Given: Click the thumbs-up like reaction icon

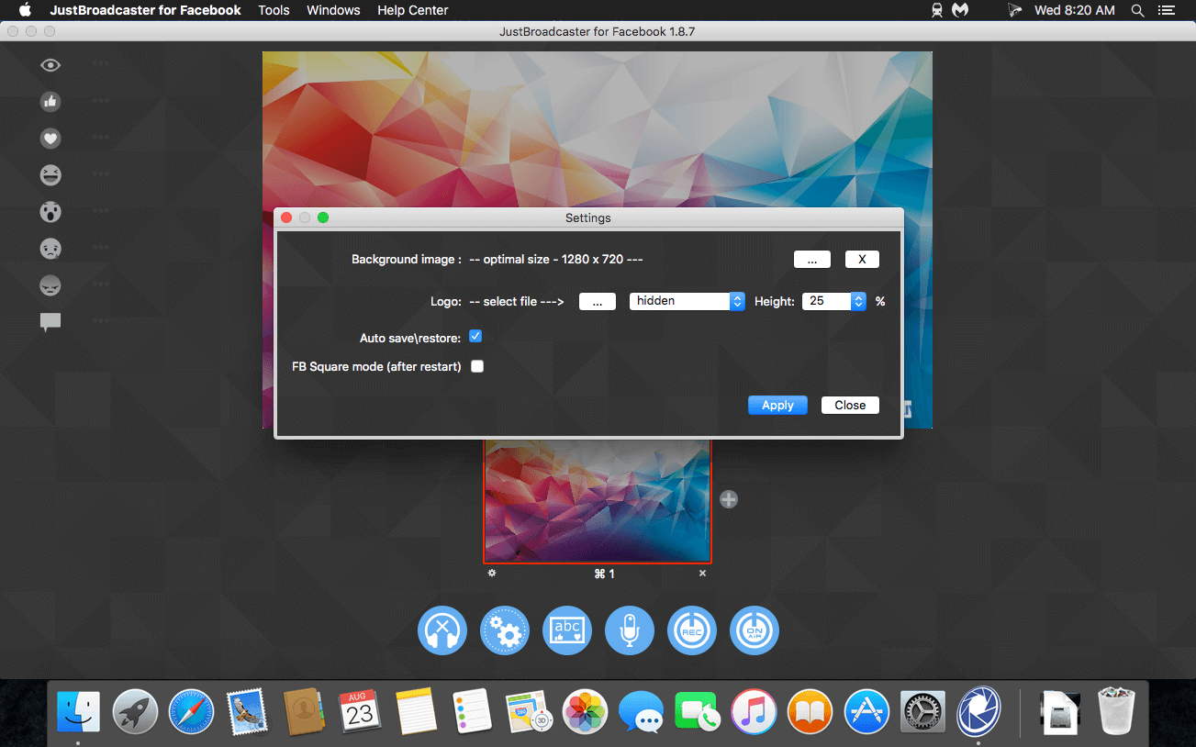Looking at the screenshot, I should [50, 102].
